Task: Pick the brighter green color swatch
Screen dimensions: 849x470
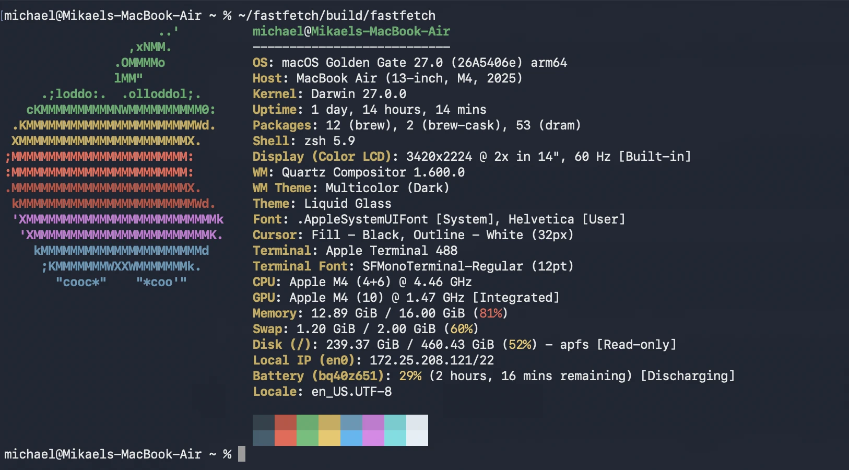Action: [x=308, y=438]
